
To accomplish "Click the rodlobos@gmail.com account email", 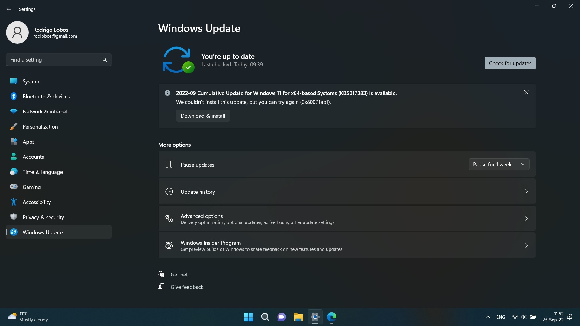I will click(55, 36).
